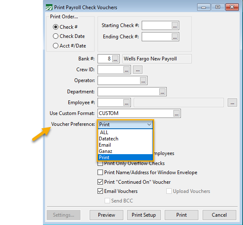Viewport: 243px width, 225px height.
Task: Click ellipsis button right of employee name
Action: pyautogui.click(x=232, y=102)
